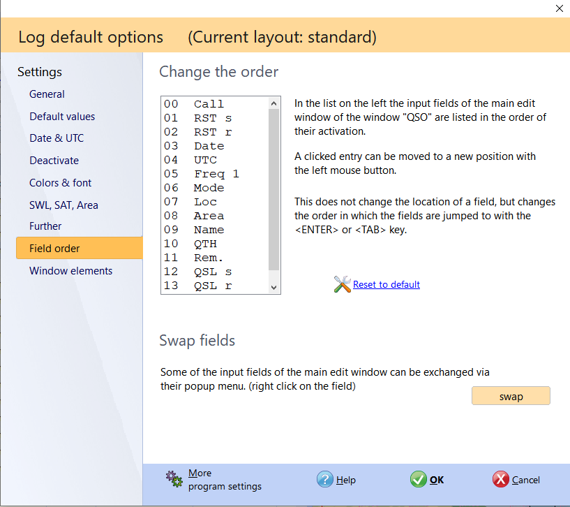Click the gears icon for more program settings
570x507 pixels.
pos(174,479)
